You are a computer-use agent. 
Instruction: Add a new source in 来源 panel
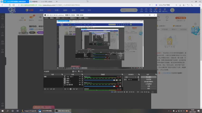click(x=65, y=89)
